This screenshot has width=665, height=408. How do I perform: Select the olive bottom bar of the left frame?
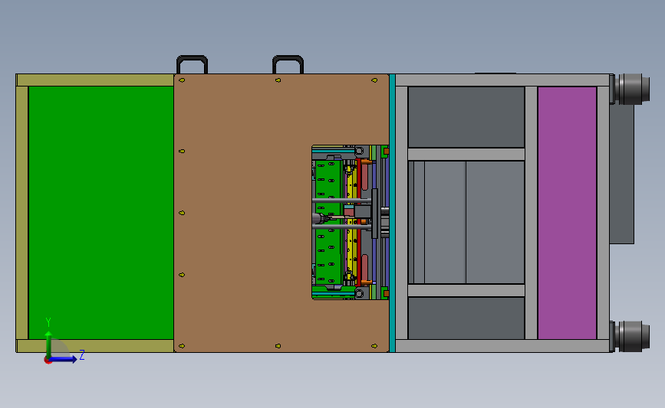coord(95,346)
